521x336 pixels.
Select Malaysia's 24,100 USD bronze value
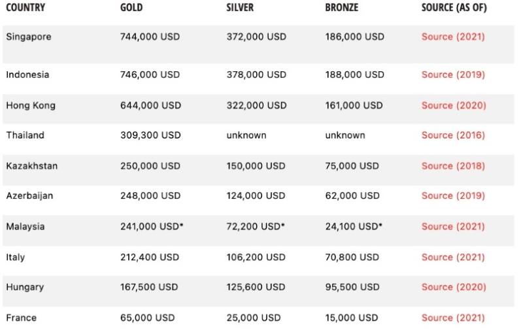(x=354, y=227)
